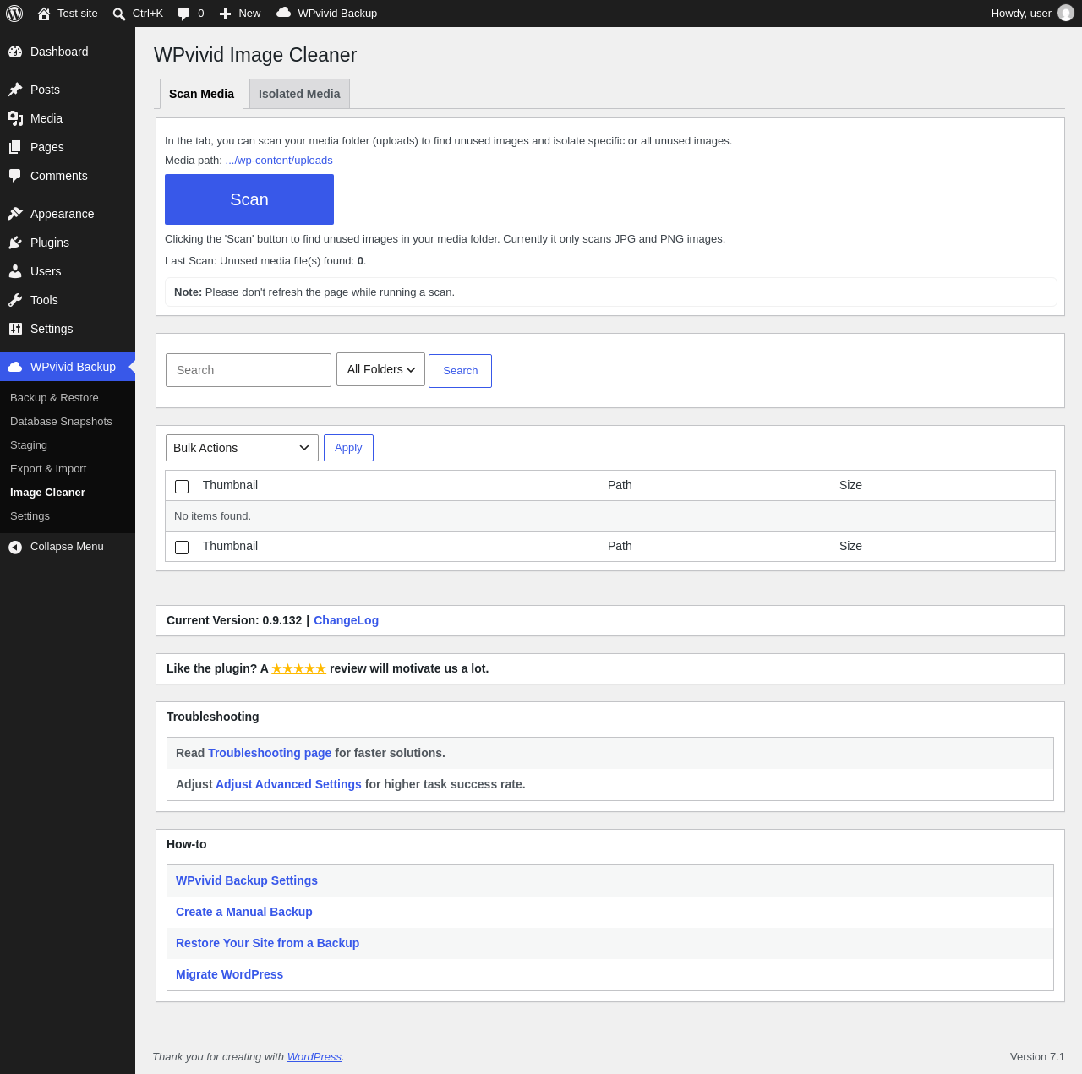The width and height of the screenshot is (1082, 1074).
Task: Open Settings under WPvivid Backup submenu
Action: pos(30,516)
